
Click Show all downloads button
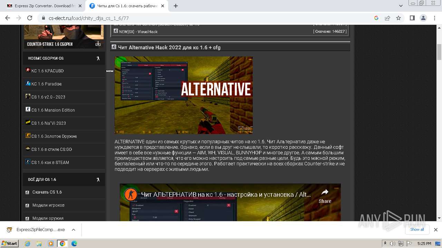click(x=417, y=229)
